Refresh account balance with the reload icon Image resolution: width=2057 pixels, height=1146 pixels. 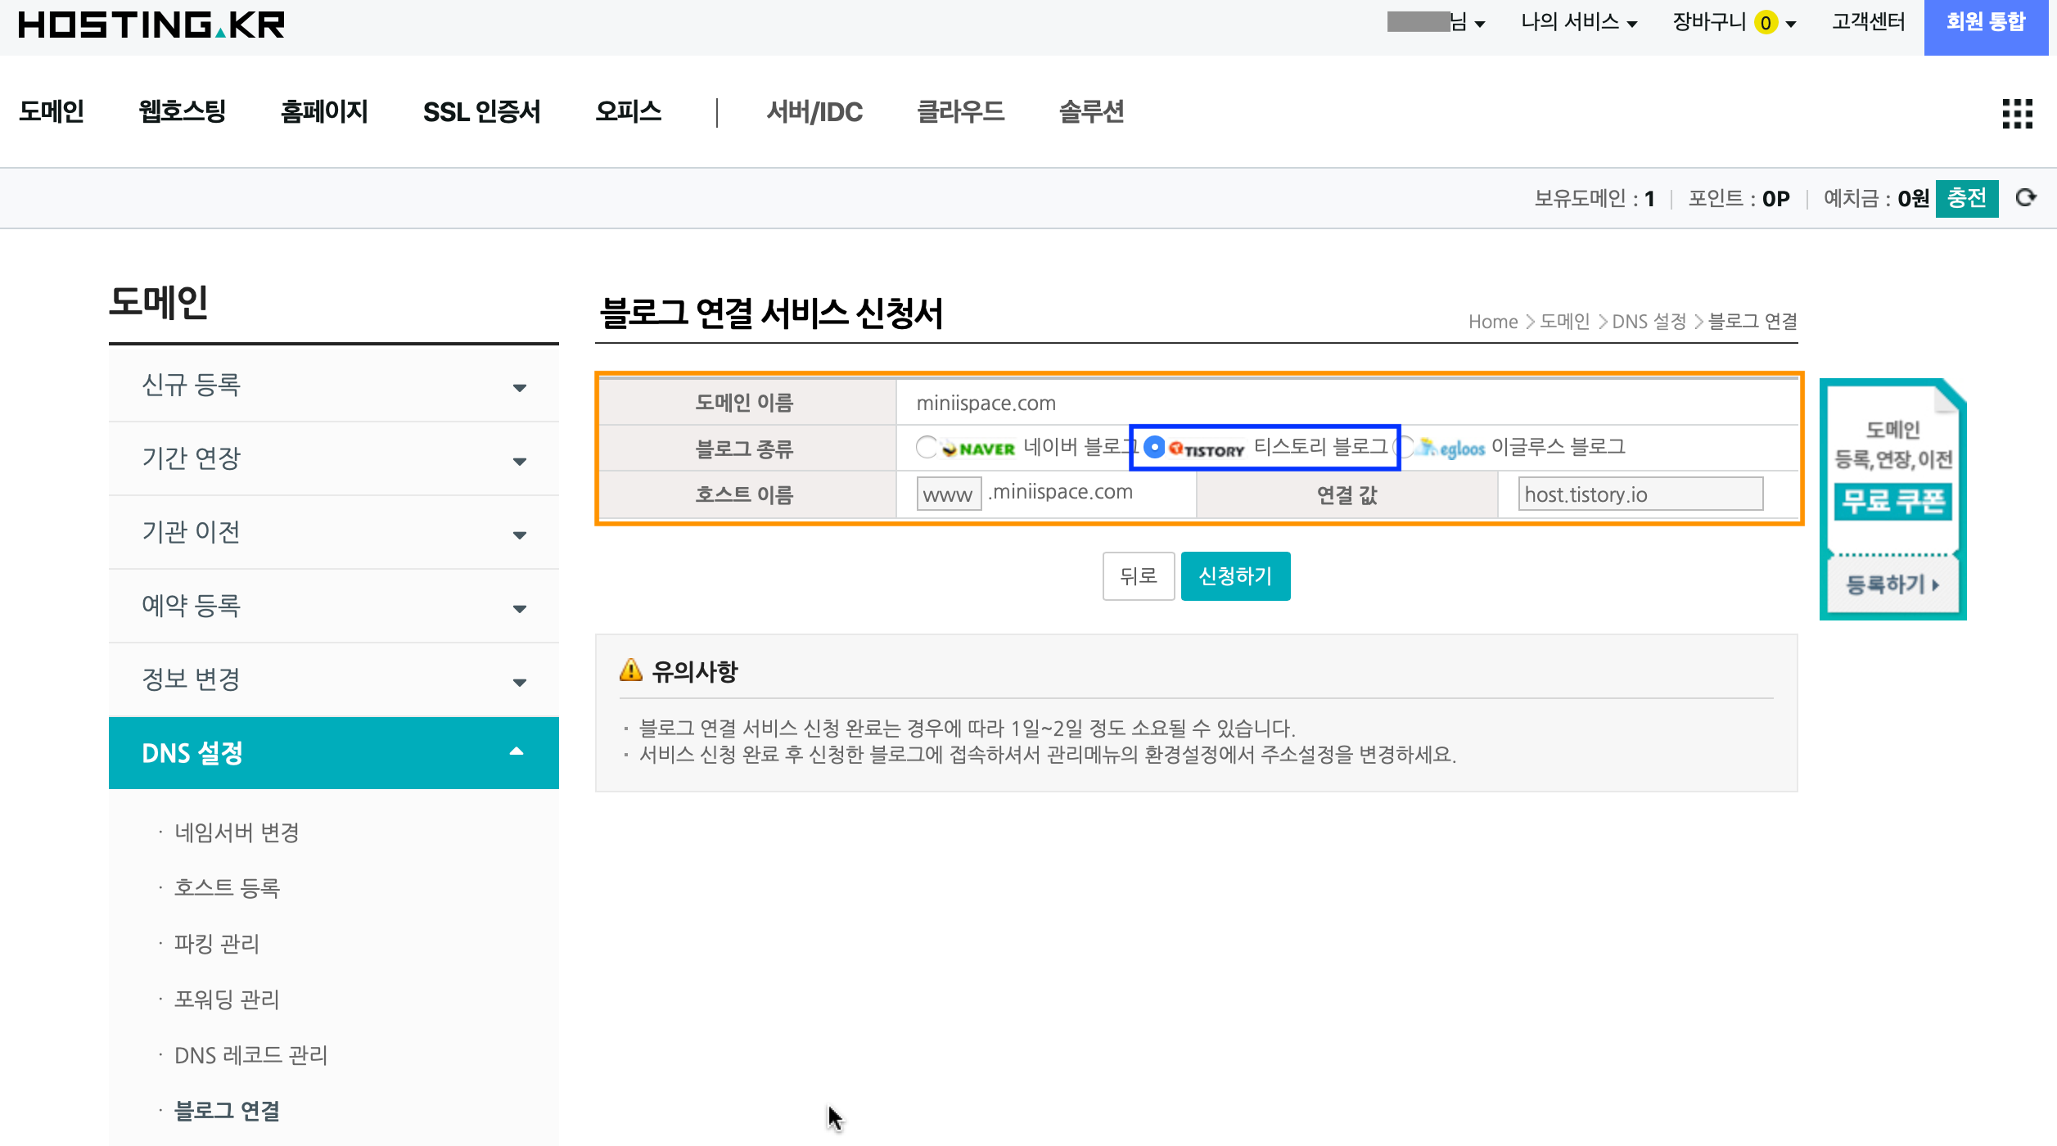point(2026,198)
